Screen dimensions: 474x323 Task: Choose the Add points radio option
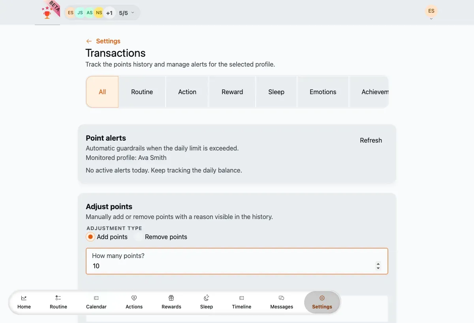click(x=90, y=237)
